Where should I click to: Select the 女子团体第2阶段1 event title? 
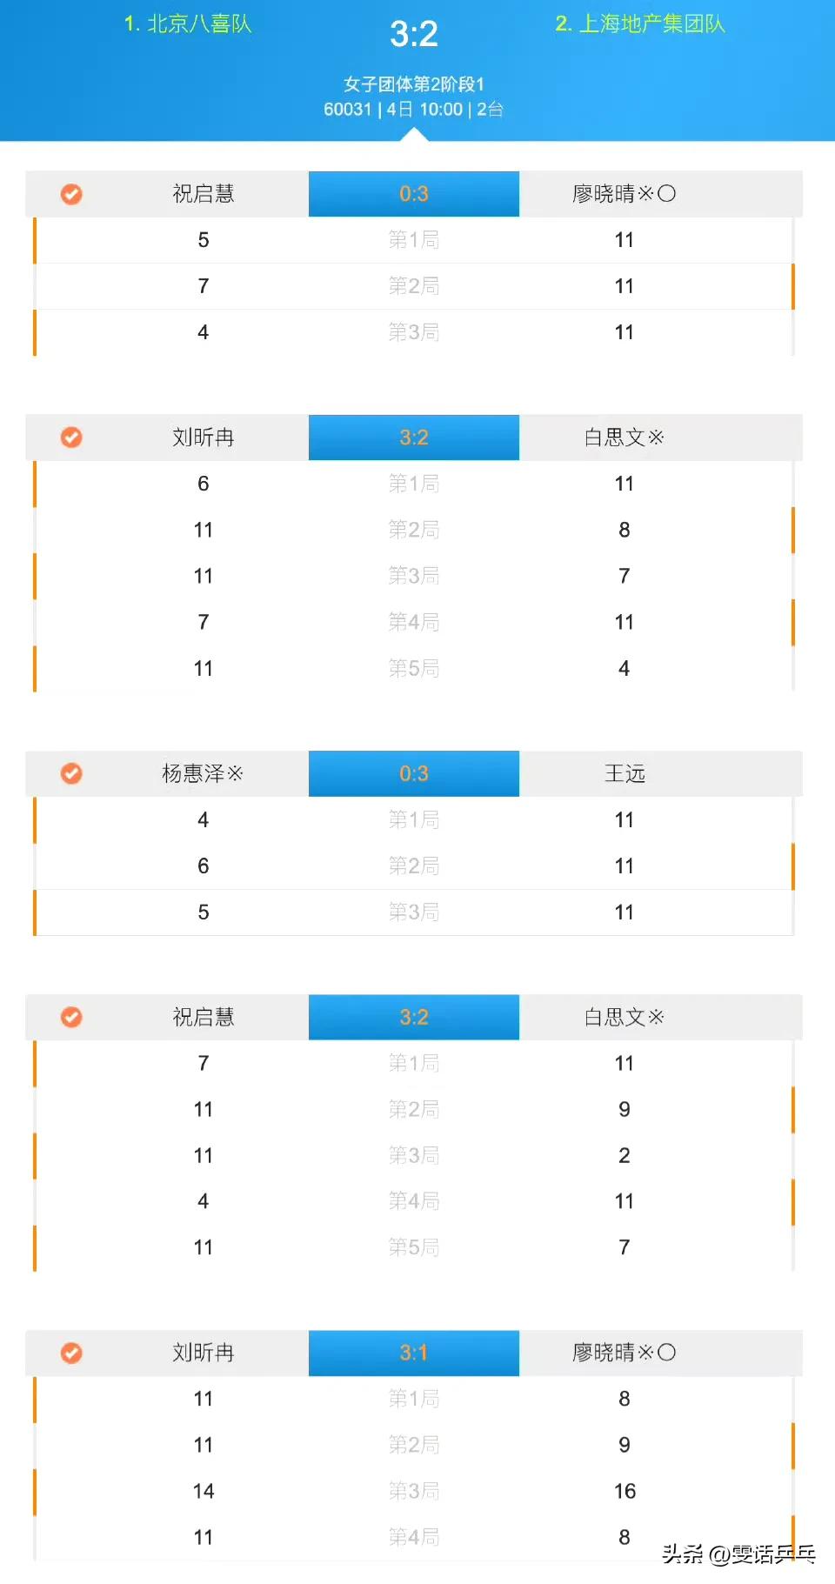[x=414, y=84]
